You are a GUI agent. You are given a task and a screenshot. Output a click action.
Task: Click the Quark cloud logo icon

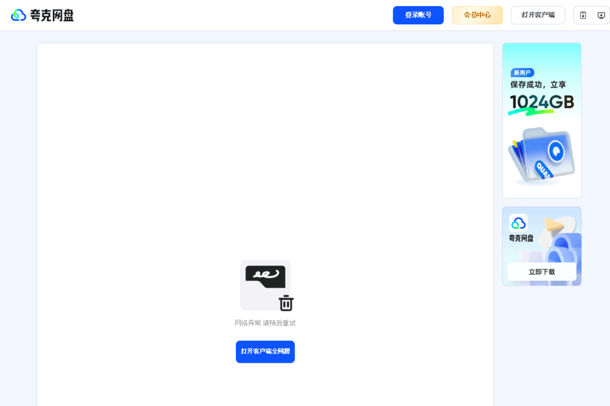coord(18,15)
